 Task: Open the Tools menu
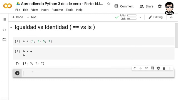(x=70, y=10)
